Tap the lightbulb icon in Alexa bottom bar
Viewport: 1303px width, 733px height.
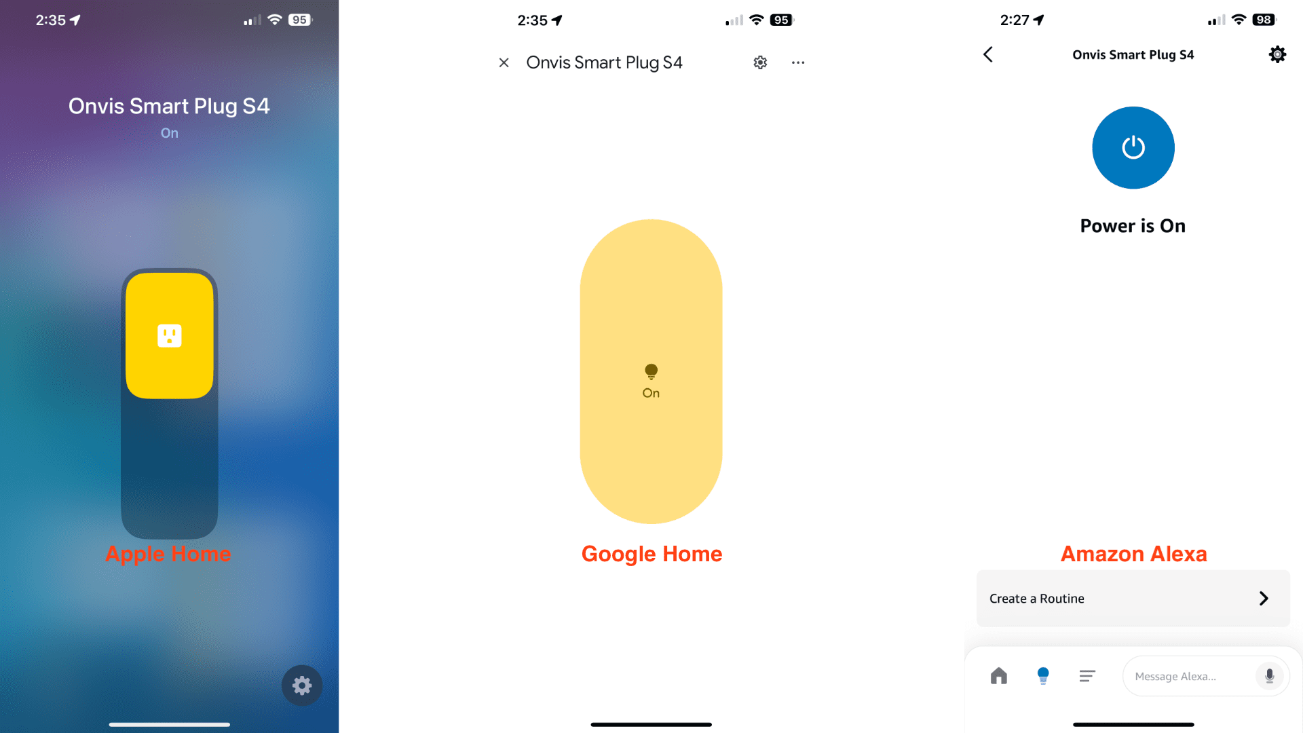click(1044, 675)
